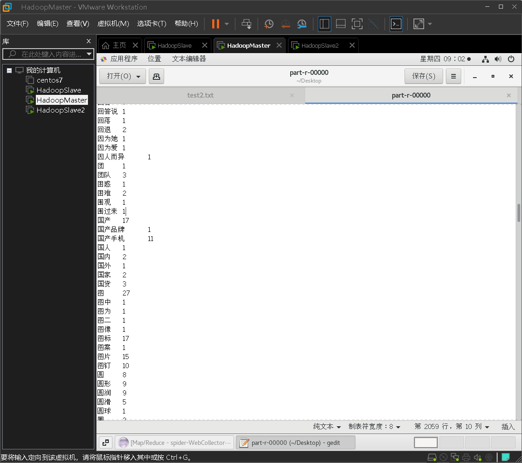Open the 查看(V) menu

[x=78, y=24]
